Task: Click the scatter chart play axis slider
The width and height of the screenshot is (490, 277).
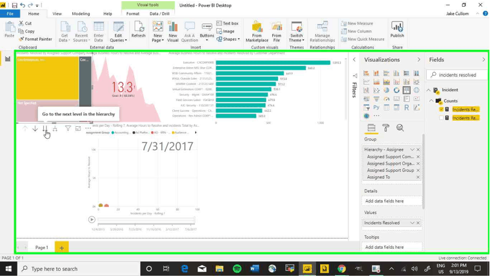Action: click(x=146, y=220)
